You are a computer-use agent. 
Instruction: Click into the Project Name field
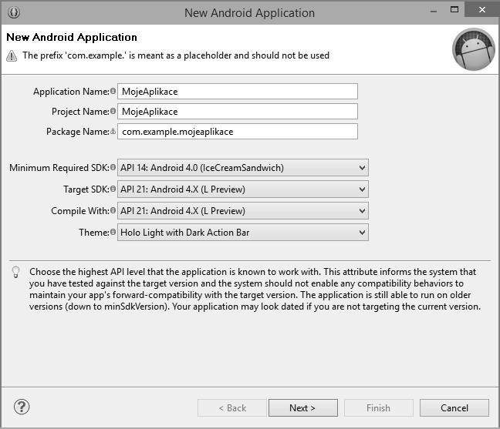[238, 112]
